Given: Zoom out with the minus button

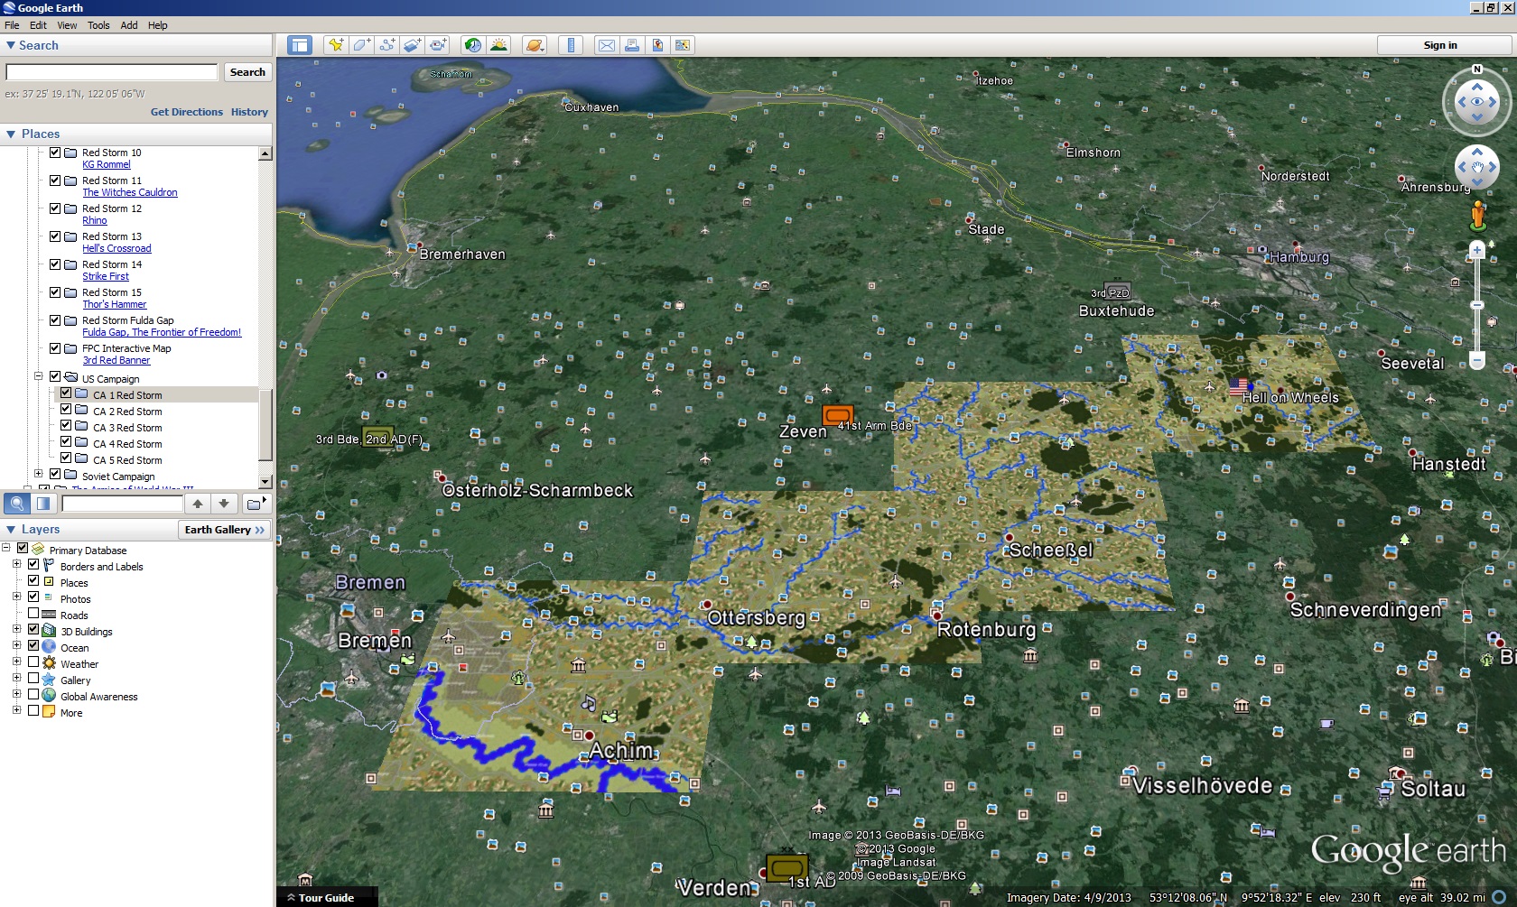Looking at the screenshot, I should click(x=1477, y=361).
